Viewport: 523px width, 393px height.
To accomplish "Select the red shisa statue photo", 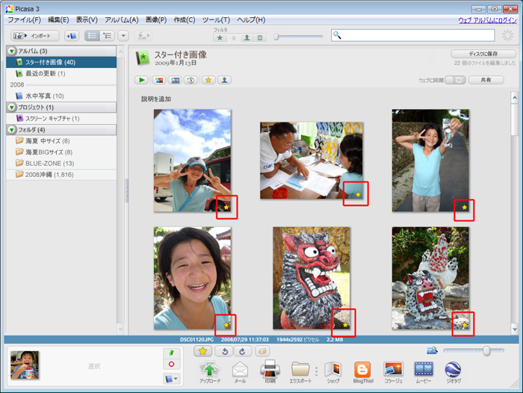I will [312, 278].
